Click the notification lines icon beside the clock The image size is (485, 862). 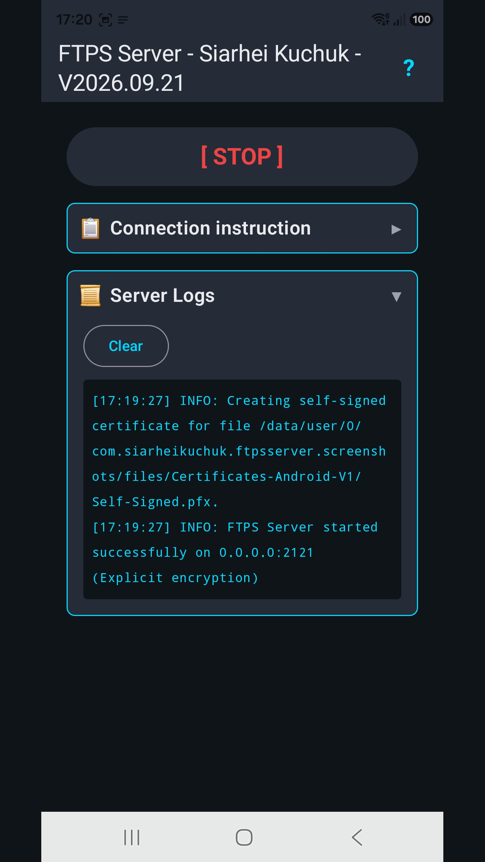(x=123, y=19)
